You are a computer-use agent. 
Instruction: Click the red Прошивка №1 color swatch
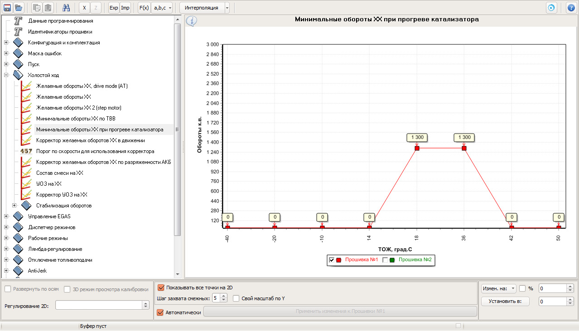pyautogui.click(x=338, y=260)
